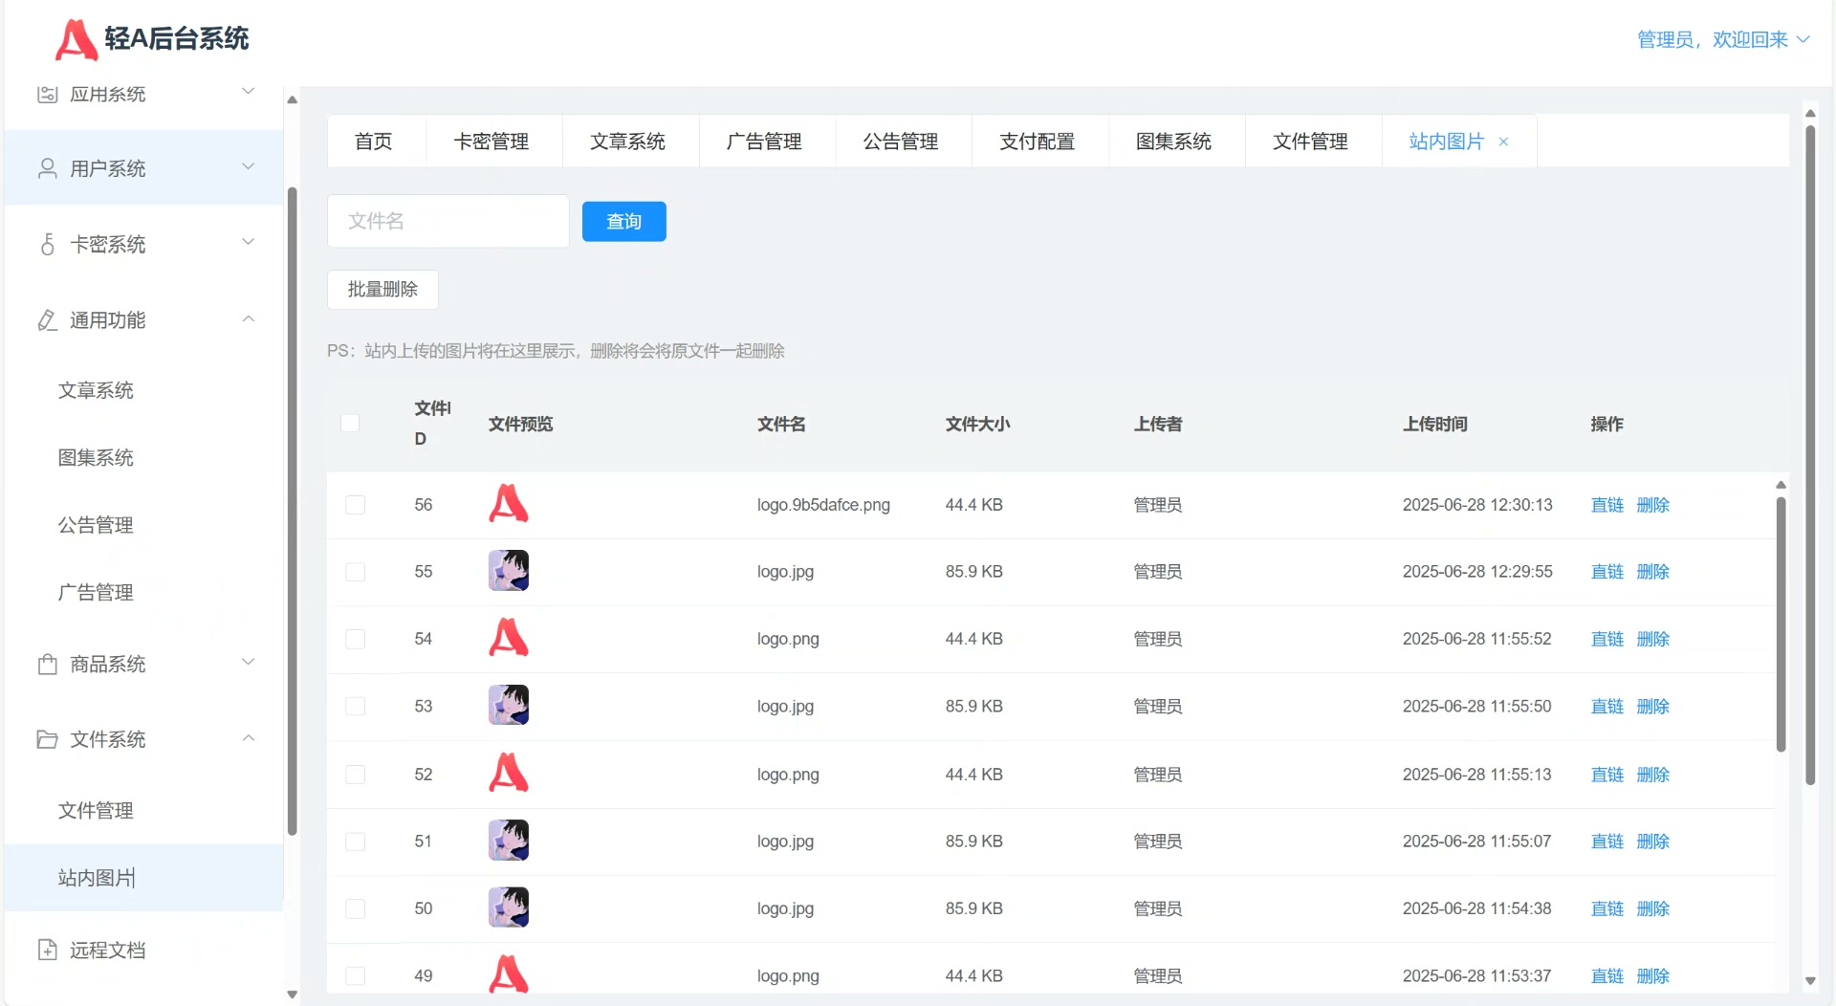Click the 文件名 search input field
Image resolution: width=1836 pixels, height=1006 pixels.
coord(448,222)
